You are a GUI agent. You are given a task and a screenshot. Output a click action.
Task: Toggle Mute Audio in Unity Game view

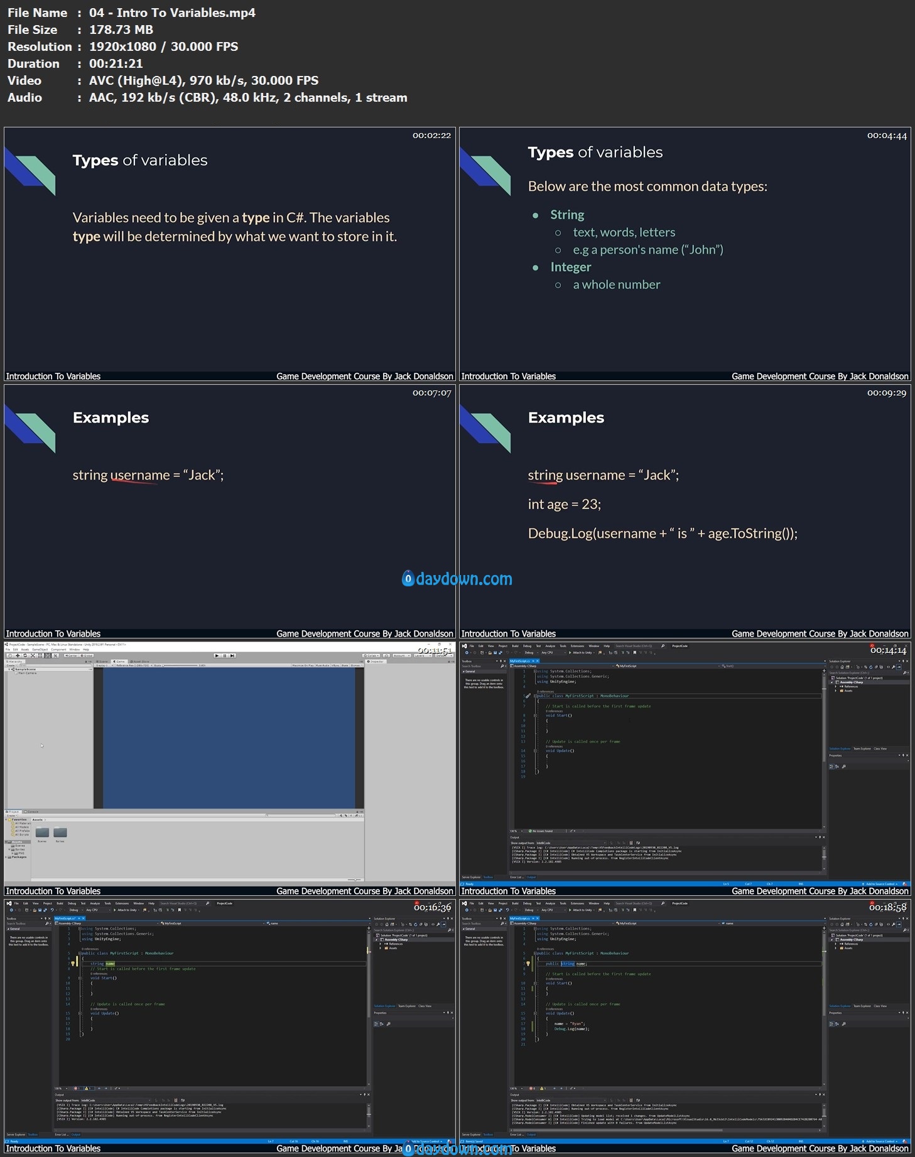click(x=322, y=665)
